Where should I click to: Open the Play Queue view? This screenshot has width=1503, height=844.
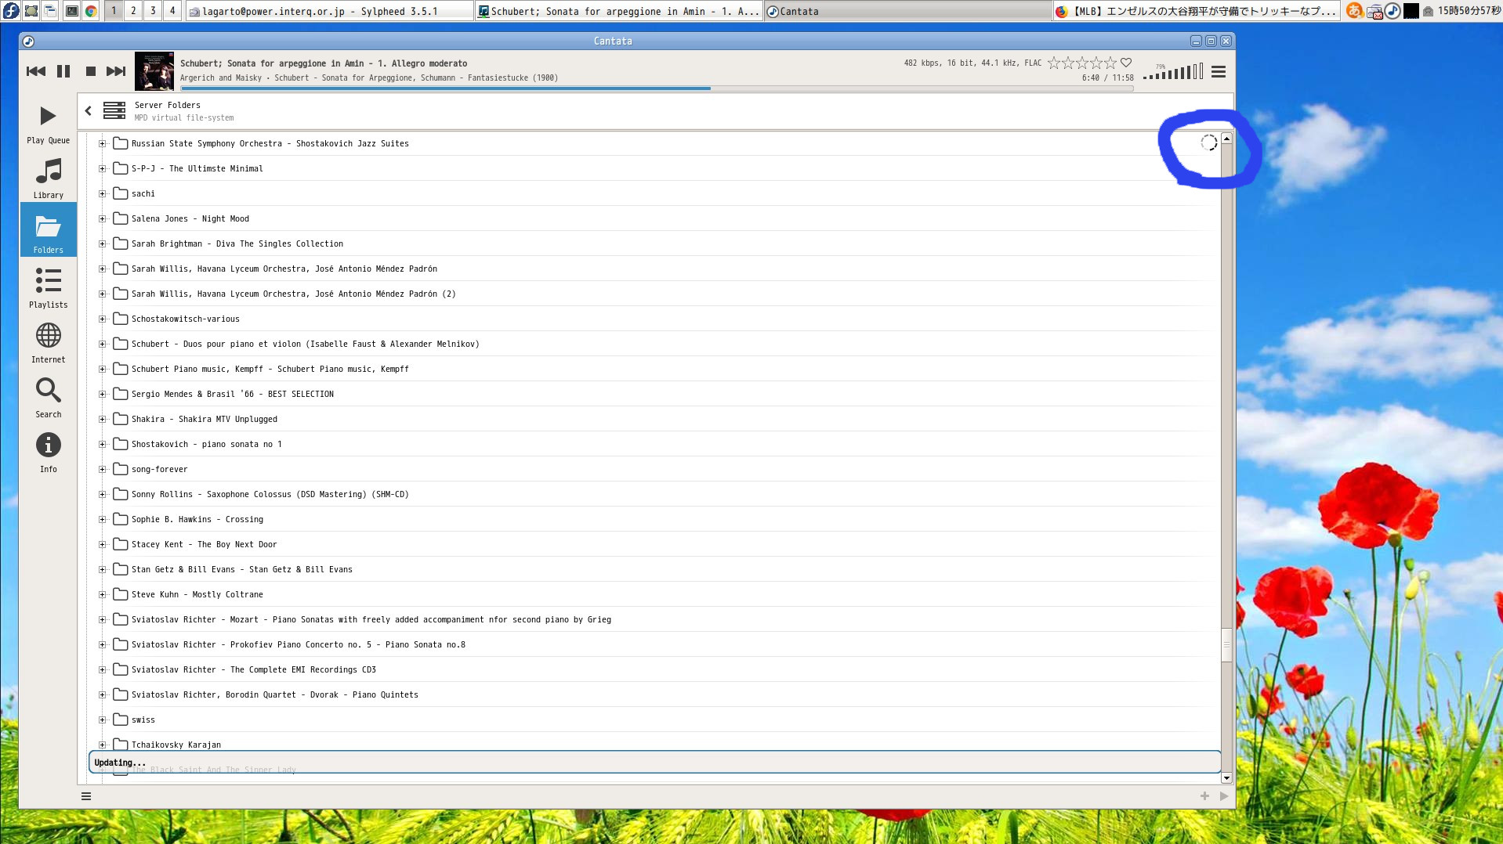48,124
